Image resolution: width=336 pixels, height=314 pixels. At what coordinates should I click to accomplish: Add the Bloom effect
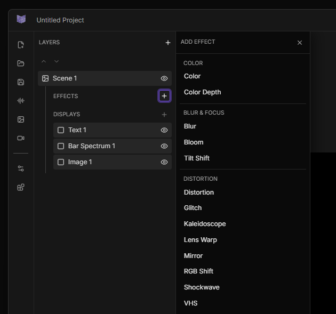pos(194,142)
